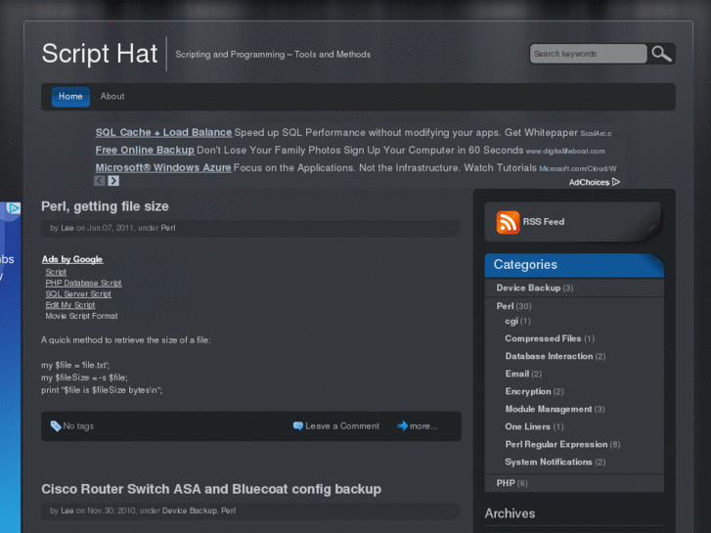The width and height of the screenshot is (711, 533).
Task: Open the Home navigation tab
Action: coord(70,97)
